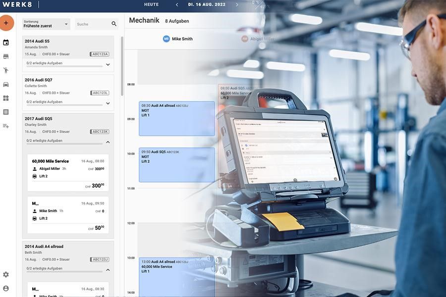Click the orange plus add button
The width and height of the screenshot is (446, 297).
6,23
